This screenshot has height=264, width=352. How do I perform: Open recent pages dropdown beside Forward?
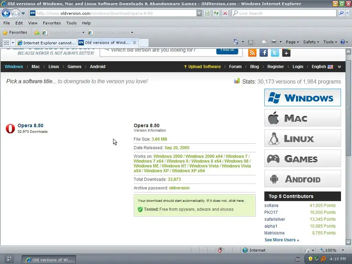pos(23,13)
